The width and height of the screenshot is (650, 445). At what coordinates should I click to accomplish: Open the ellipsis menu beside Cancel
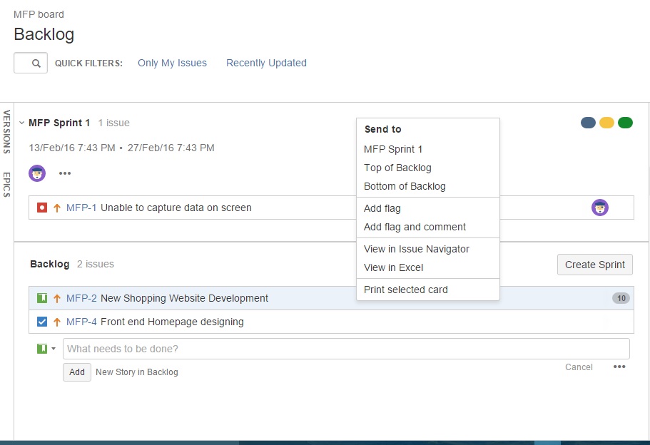point(619,367)
